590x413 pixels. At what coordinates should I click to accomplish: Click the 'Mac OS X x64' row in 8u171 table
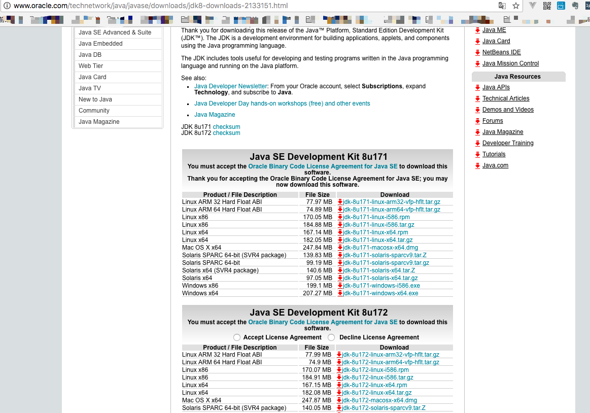(x=317, y=248)
